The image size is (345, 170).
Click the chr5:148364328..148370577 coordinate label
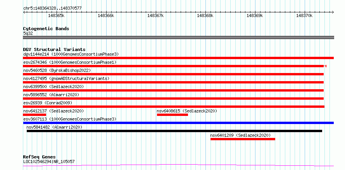pyautogui.click(x=52, y=8)
